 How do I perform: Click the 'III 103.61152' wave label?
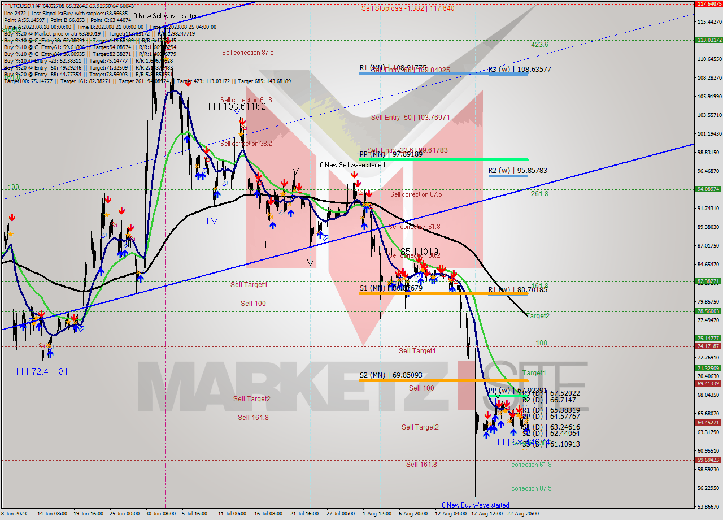click(237, 106)
